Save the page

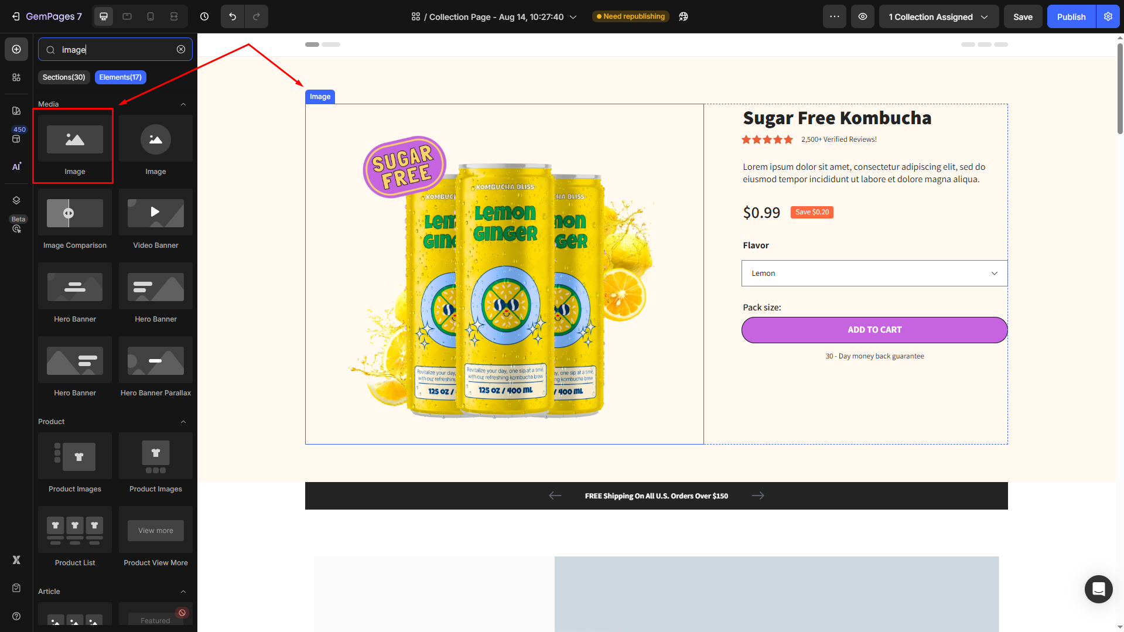pos(1023,16)
